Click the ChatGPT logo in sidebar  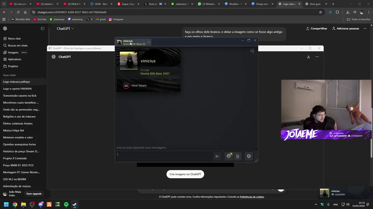(x=5, y=28)
